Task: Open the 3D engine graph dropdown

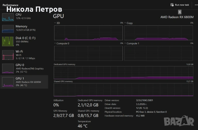Action: coord(55,23)
